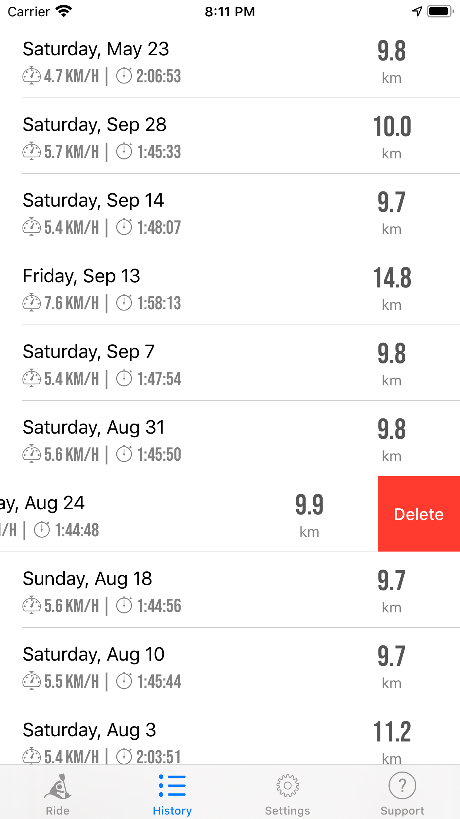Click stopwatch icon beside 1:45:33 duration
Screen dimensions: 460x819
pyautogui.click(x=124, y=151)
